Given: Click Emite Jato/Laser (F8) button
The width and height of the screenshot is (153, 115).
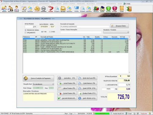Looking at the screenshot, I should click(88, 78).
